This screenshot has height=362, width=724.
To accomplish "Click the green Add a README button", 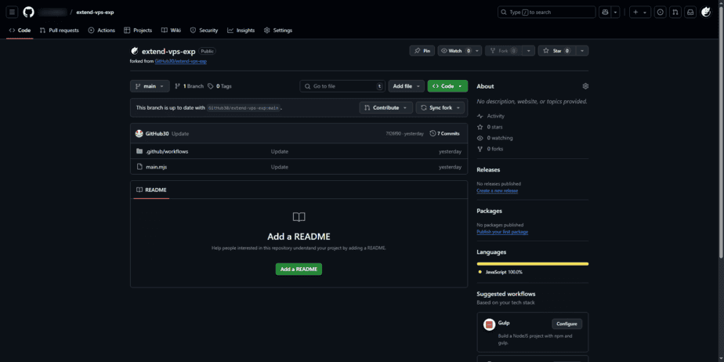I will point(299,270).
